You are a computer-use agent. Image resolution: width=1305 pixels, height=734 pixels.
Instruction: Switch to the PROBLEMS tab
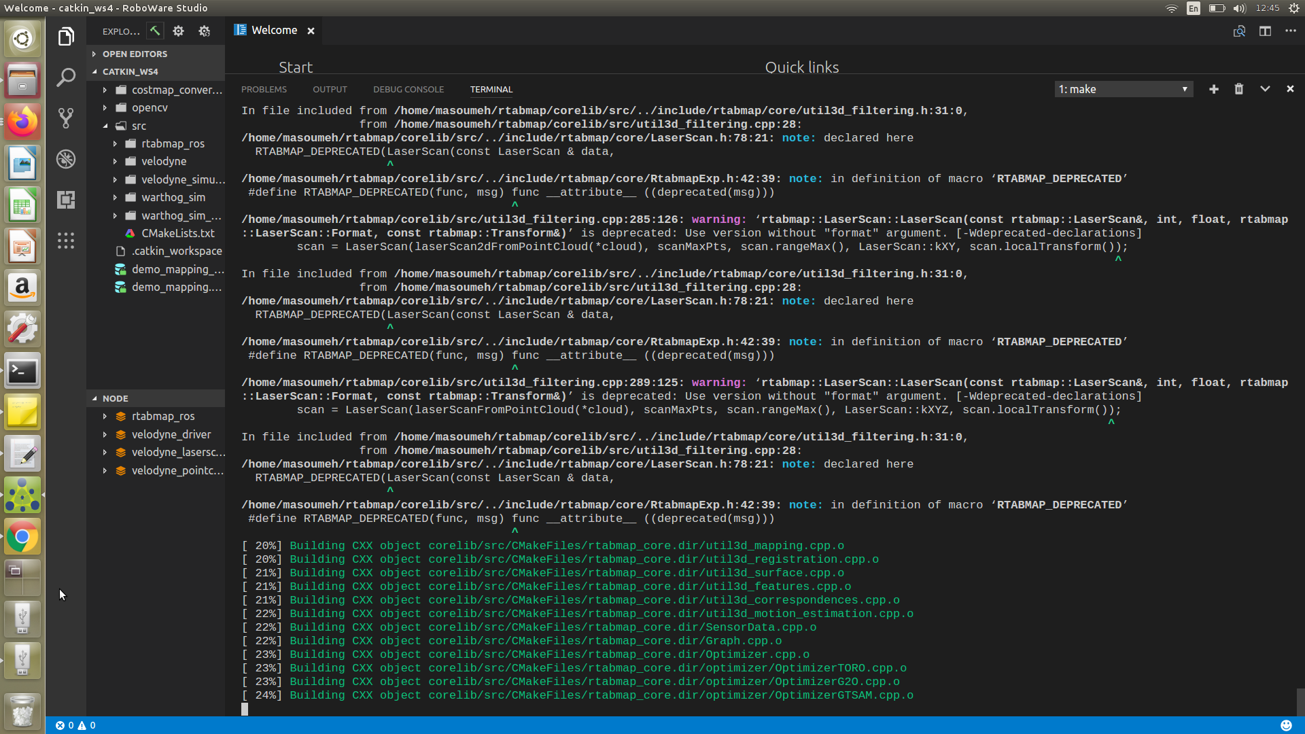point(264,90)
